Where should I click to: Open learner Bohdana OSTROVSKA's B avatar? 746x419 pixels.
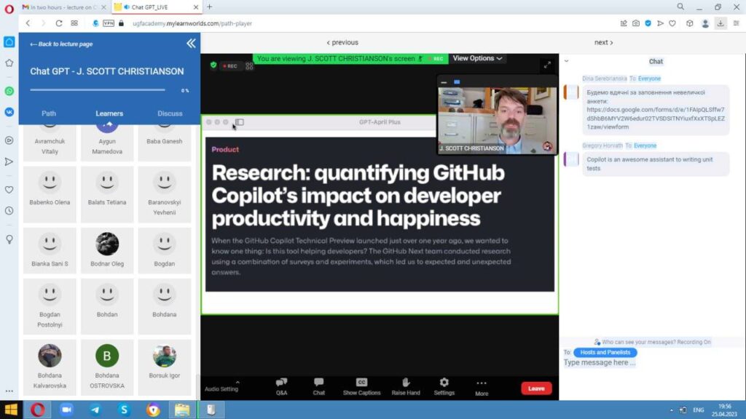click(107, 355)
